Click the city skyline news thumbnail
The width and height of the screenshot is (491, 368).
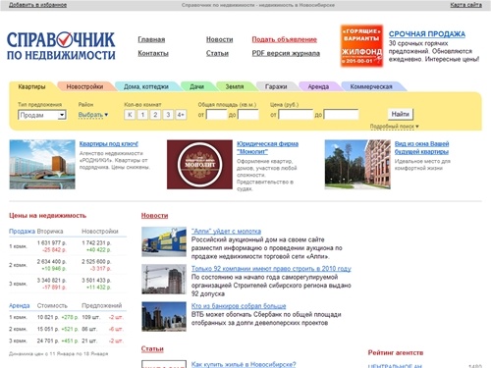click(164, 316)
